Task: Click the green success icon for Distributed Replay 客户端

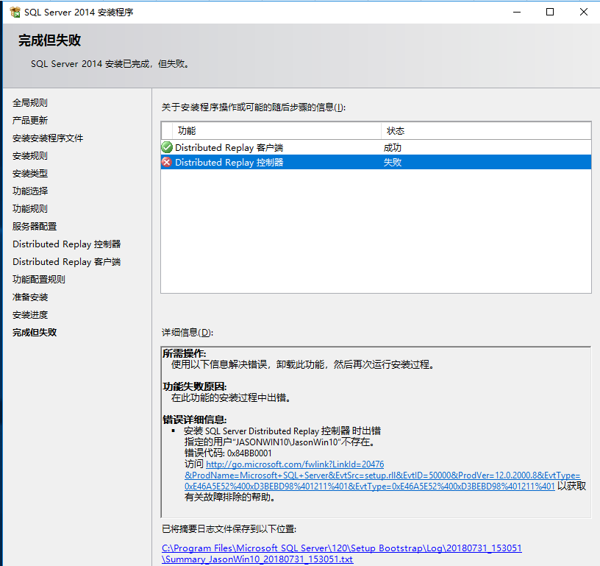Action: pyautogui.click(x=167, y=147)
